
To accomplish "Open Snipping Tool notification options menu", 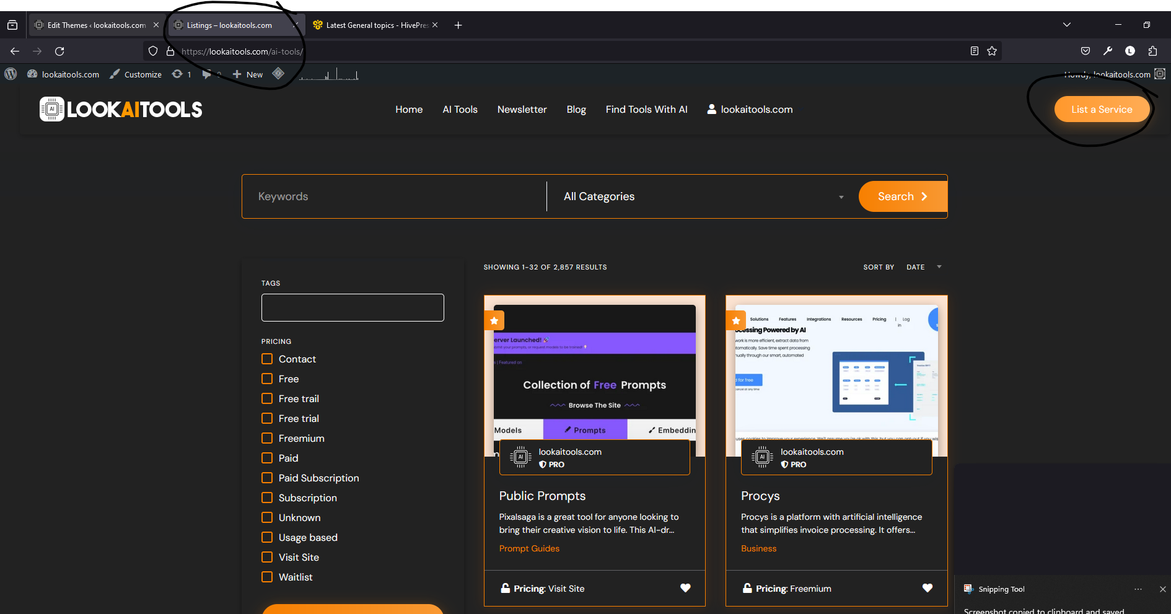I will (1138, 589).
